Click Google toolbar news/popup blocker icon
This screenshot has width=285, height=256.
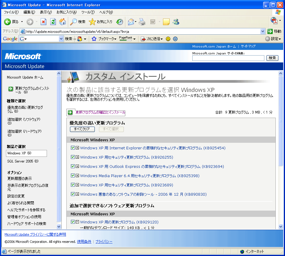tap(80, 39)
